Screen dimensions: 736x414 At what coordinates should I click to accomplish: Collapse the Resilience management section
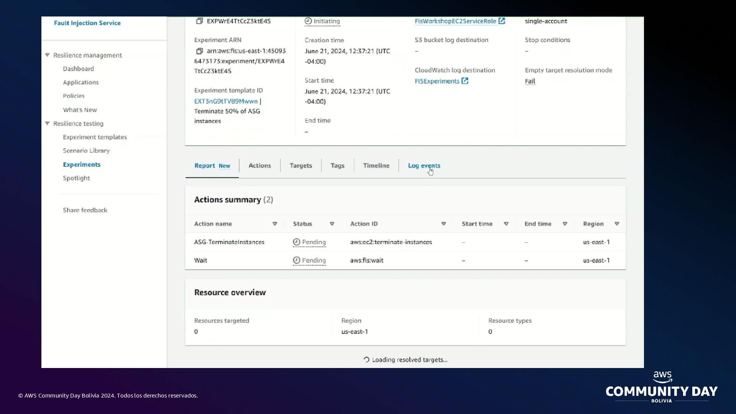pos(48,55)
